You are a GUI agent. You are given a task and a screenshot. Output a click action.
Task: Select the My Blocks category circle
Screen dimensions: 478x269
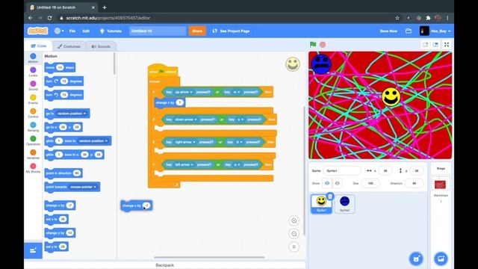point(33,166)
